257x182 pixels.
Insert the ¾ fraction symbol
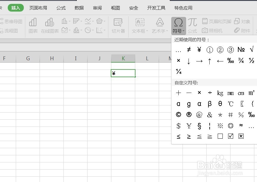pos(241,61)
